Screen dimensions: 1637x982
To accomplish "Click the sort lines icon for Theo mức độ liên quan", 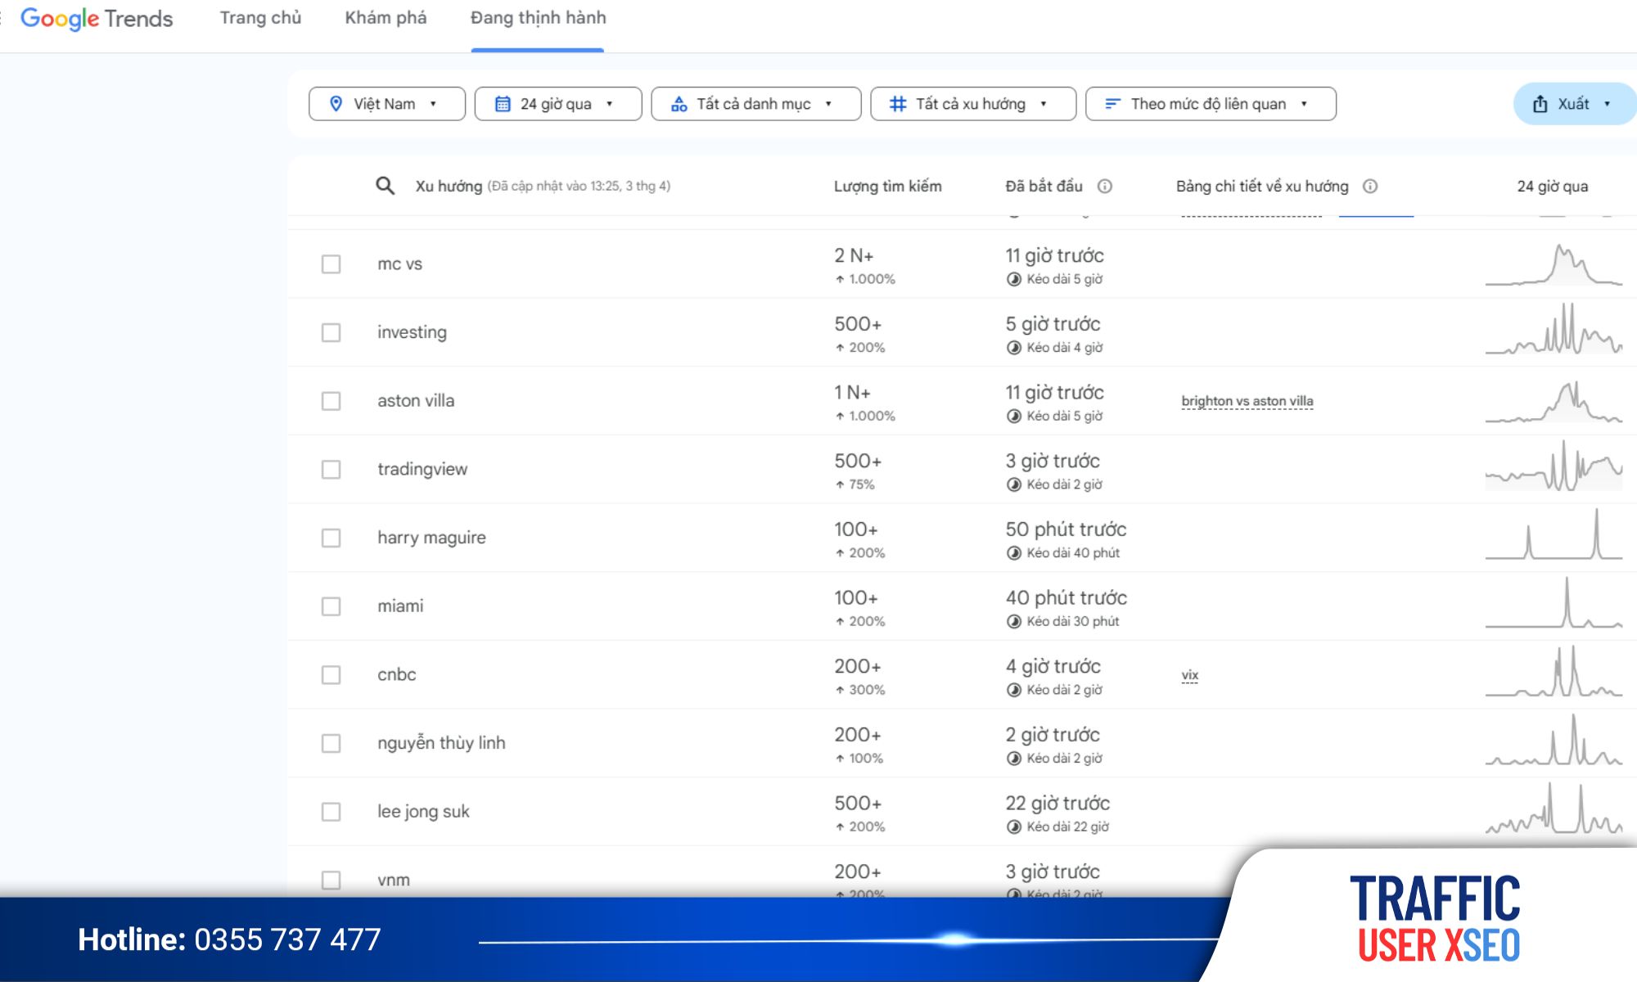I will click(1112, 104).
